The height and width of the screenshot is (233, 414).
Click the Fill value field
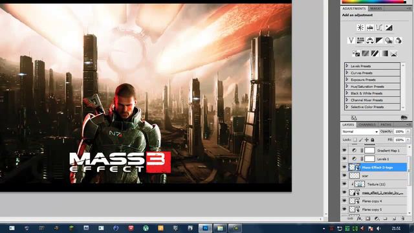coord(400,140)
